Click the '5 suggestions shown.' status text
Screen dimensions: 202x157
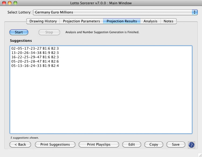pyautogui.click(x=25, y=138)
